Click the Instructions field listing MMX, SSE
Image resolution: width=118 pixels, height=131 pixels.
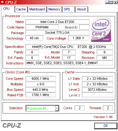[x=69, y=63]
